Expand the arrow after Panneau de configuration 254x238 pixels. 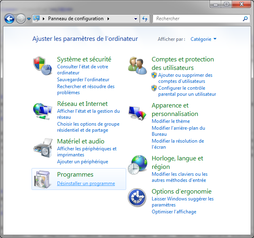click(108, 19)
